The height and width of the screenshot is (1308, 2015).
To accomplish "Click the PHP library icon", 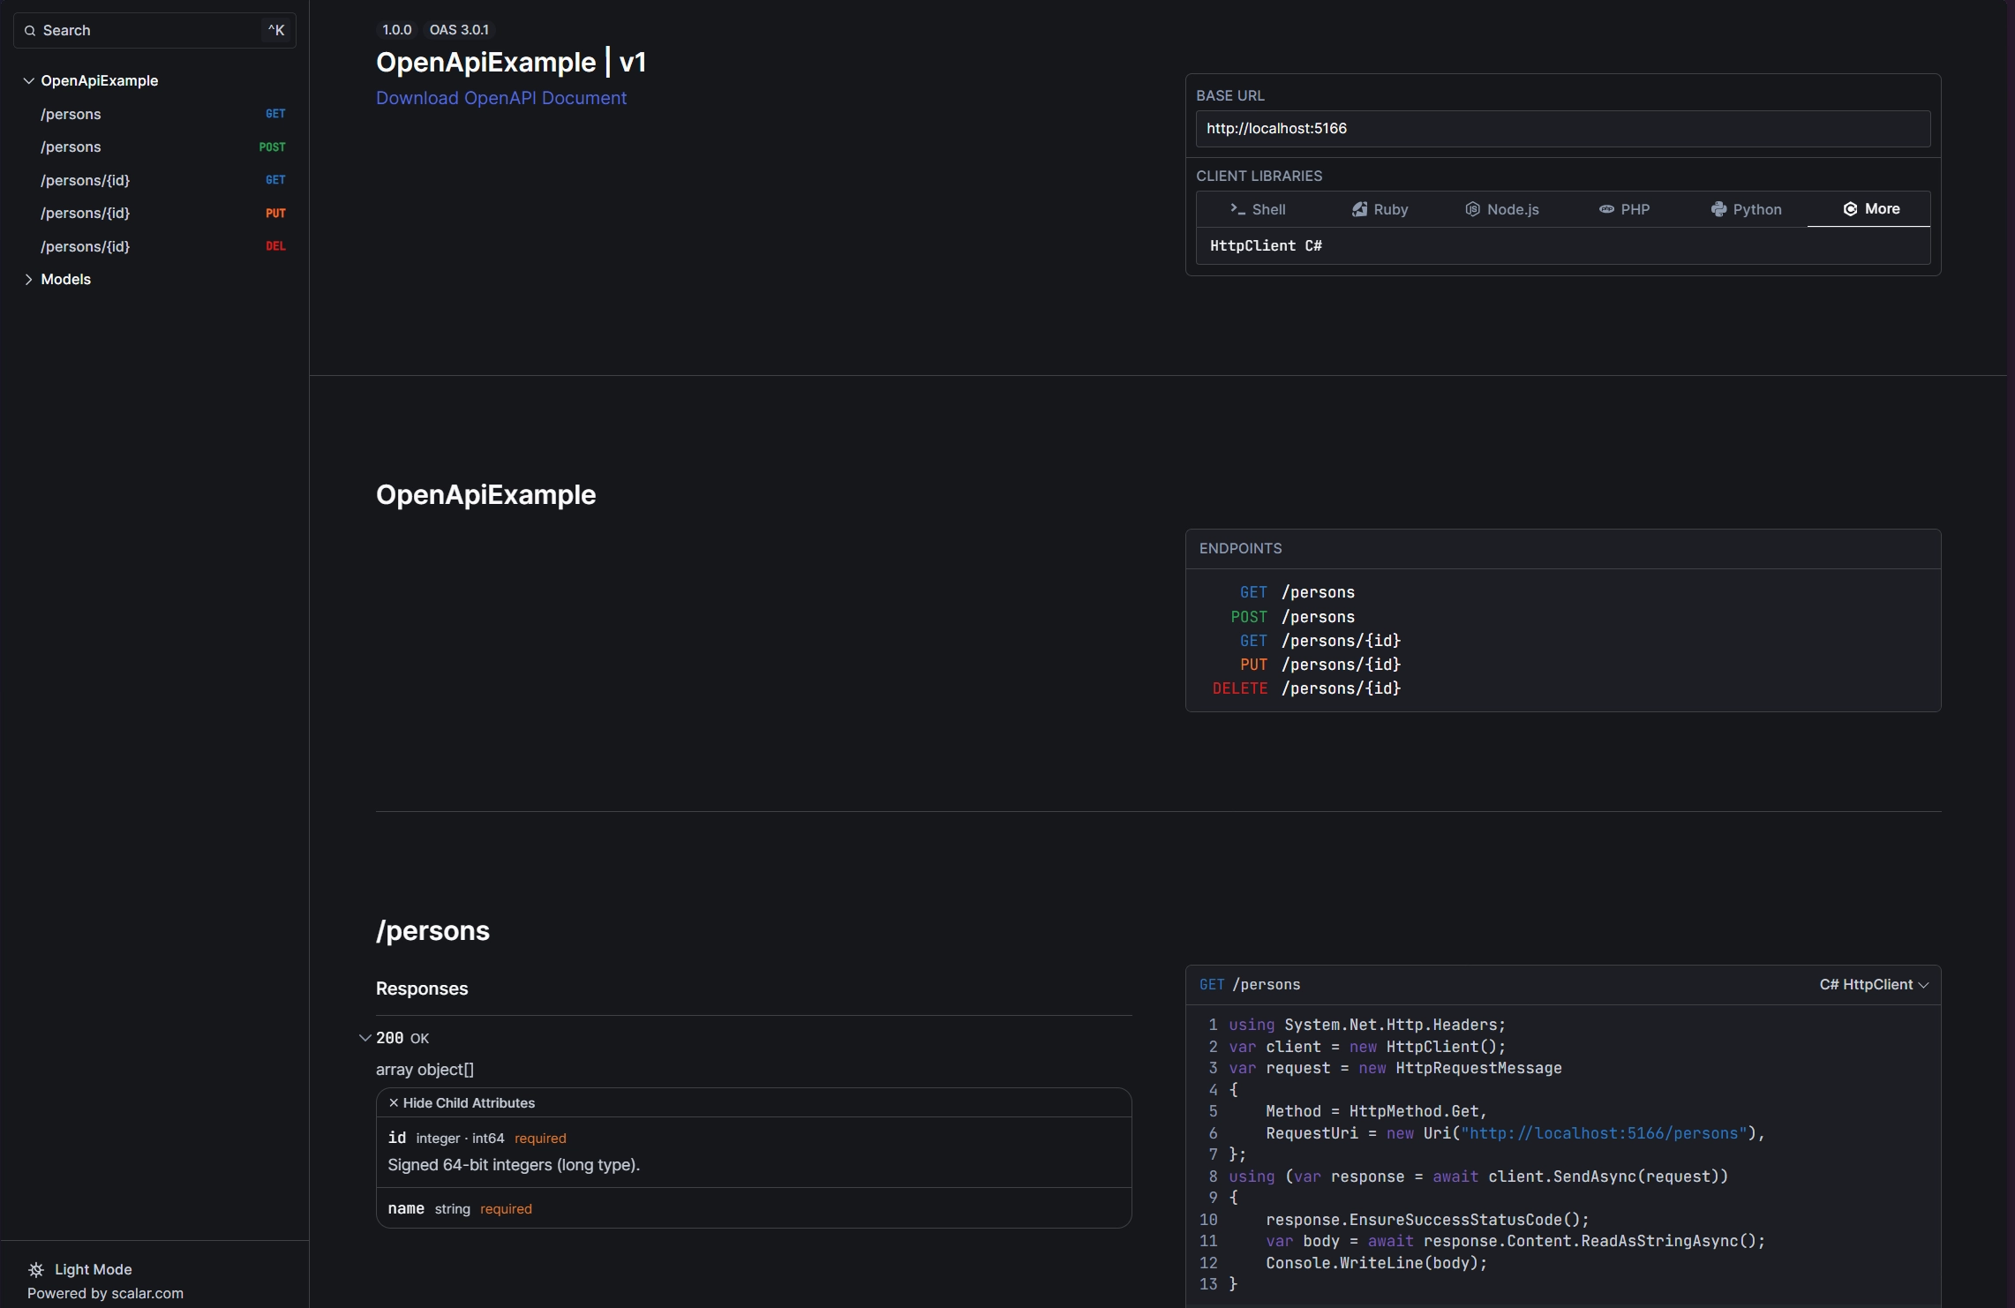I will pos(1606,209).
